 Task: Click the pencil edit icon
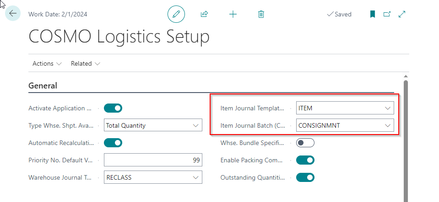point(176,14)
